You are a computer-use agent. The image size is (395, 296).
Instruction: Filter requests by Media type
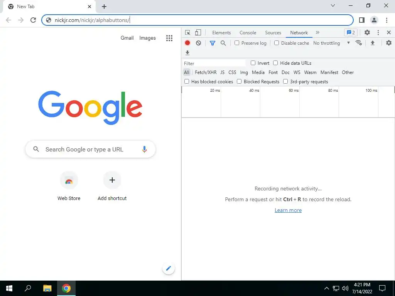[258, 72]
